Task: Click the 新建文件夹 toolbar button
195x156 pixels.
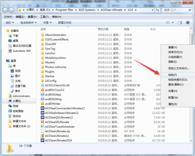Action: 65,23
